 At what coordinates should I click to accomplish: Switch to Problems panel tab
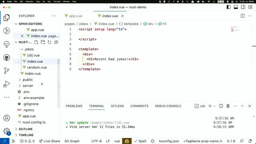pyautogui.click(x=74, y=106)
